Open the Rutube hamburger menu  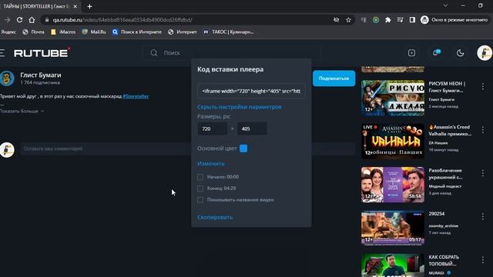click(x=2, y=53)
